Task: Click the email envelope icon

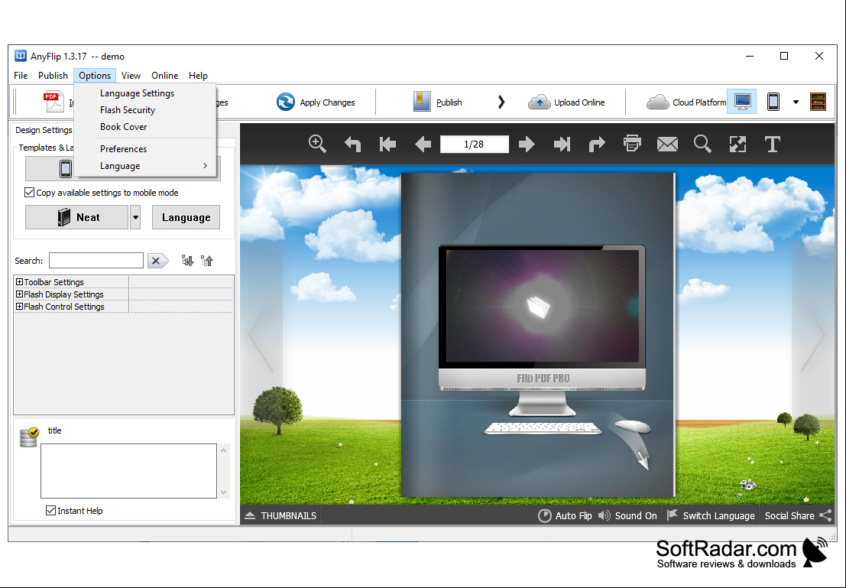Action: [667, 145]
